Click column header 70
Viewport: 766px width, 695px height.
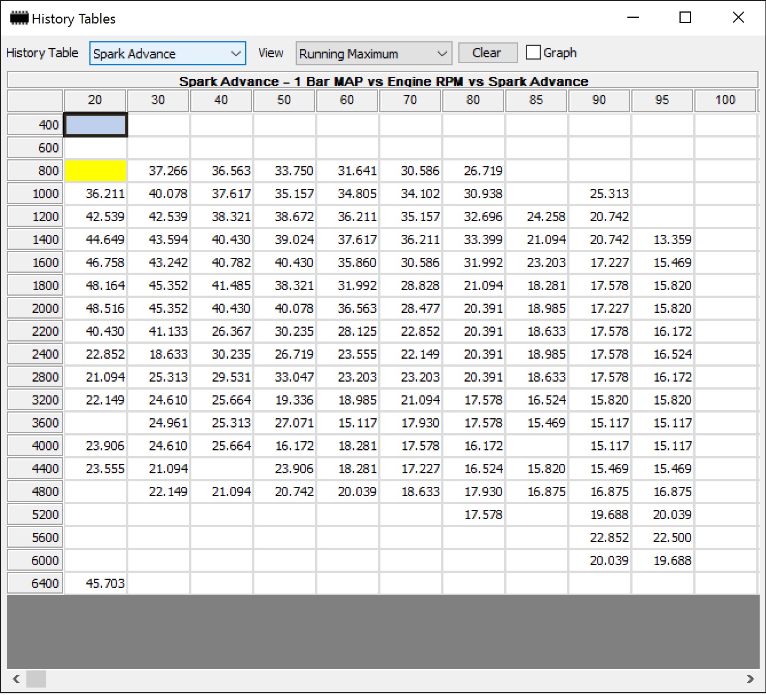(x=410, y=100)
